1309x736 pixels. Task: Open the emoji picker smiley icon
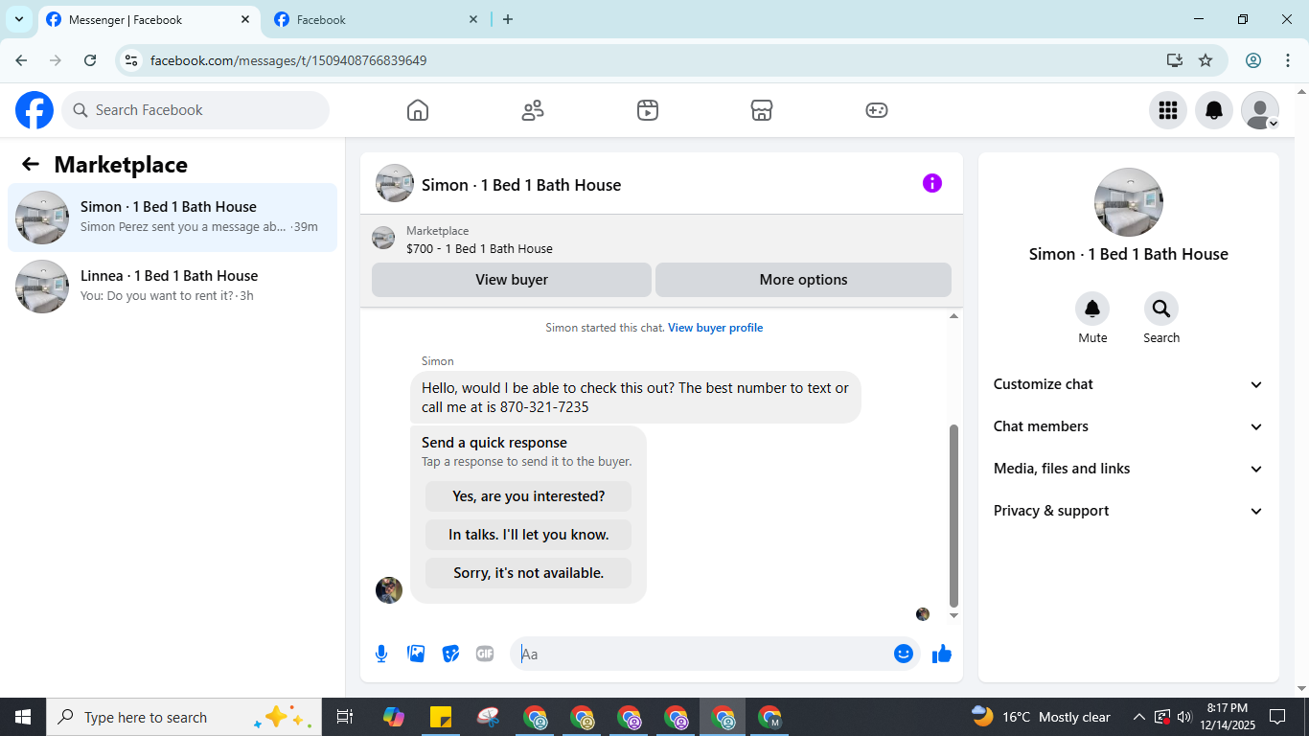(x=904, y=654)
